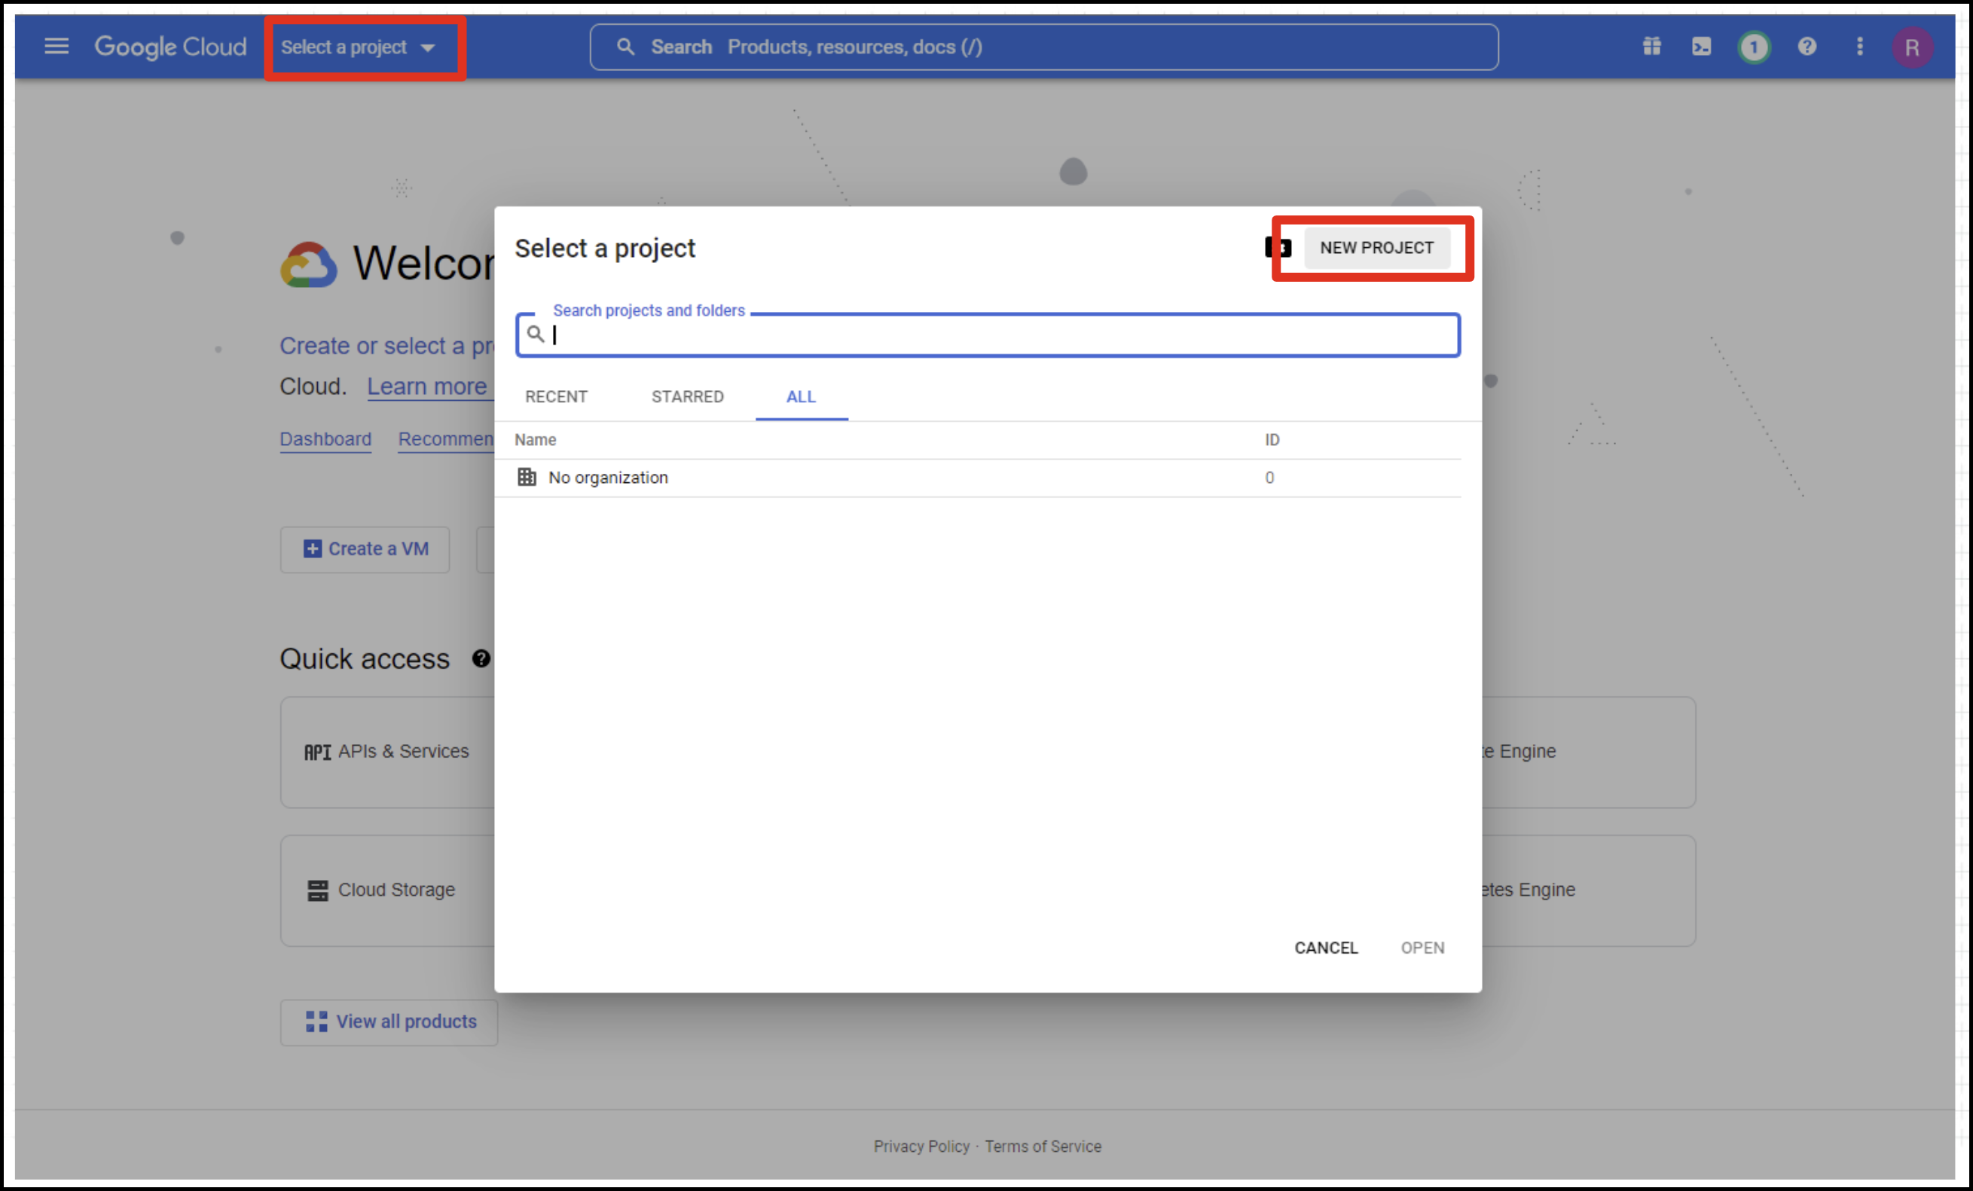The width and height of the screenshot is (1973, 1191).
Task: Open the Terms of Service link
Action: click(1043, 1146)
